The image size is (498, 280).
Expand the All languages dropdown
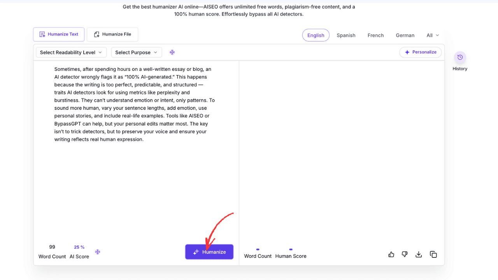point(433,35)
